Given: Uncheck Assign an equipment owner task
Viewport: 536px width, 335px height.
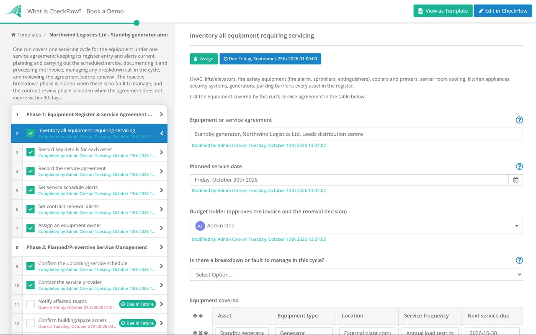Looking at the screenshot, I should (x=31, y=228).
